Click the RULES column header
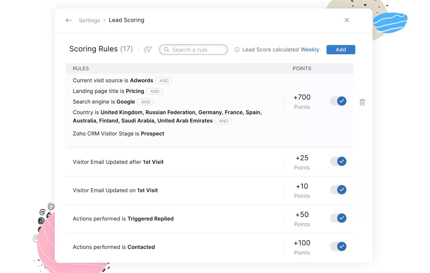 click(81, 68)
